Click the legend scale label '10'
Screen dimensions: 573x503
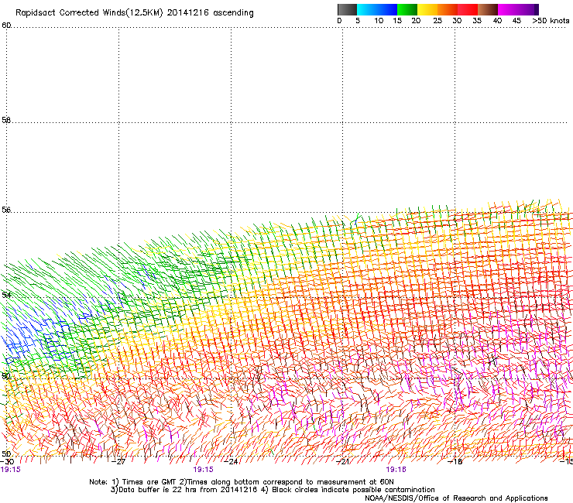(x=379, y=21)
